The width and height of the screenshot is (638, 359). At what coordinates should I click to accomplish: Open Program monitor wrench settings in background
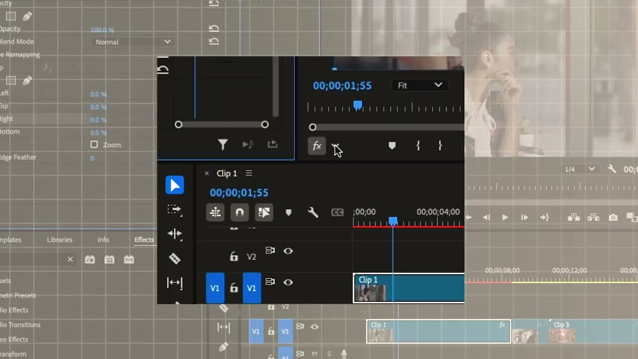(x=612, y=169)
